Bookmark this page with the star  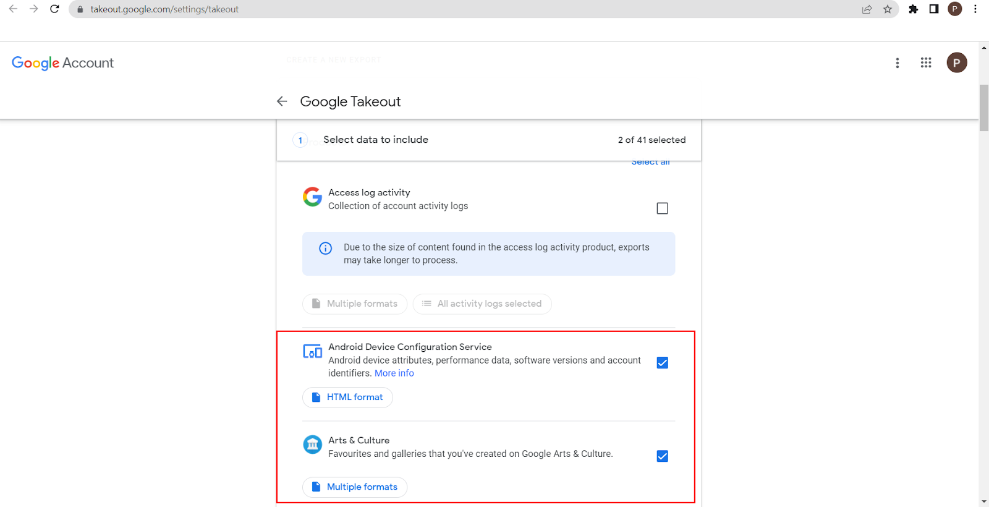coord(888,9)
